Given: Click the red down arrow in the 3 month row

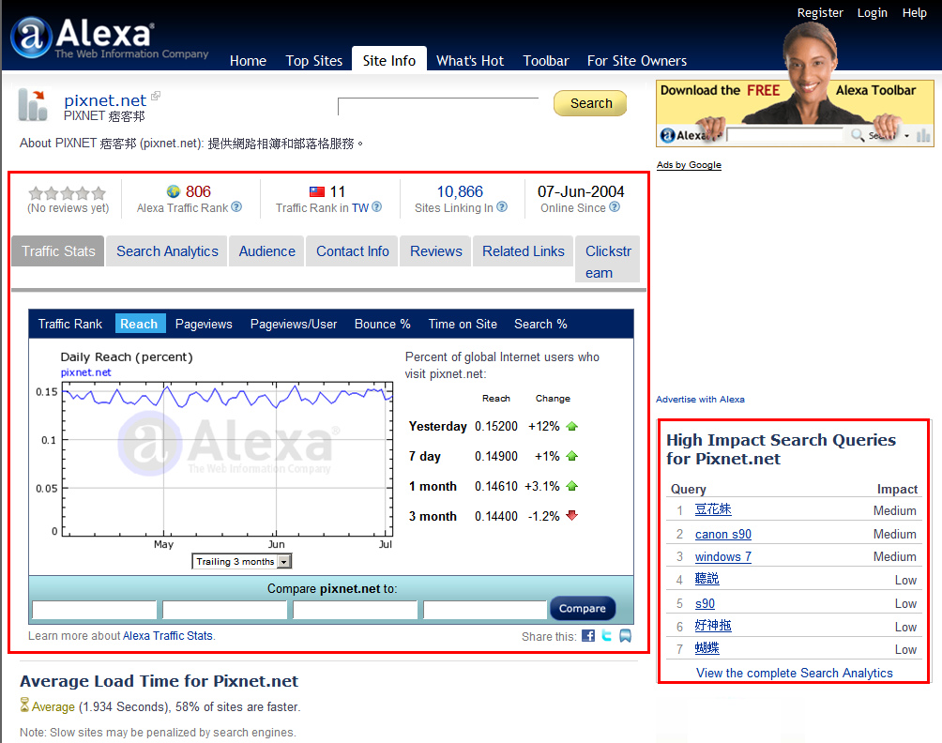Looking at the screenshot, I should (572, 515).
